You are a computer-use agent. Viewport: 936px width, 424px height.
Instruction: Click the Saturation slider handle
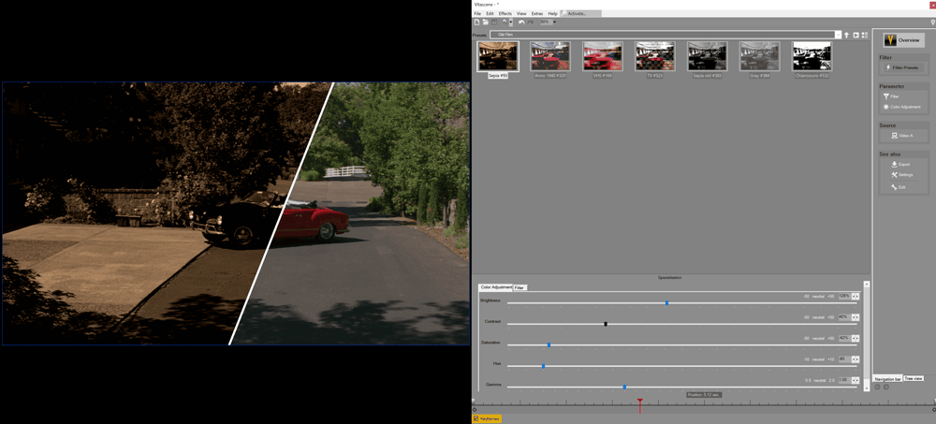[548, 345]
